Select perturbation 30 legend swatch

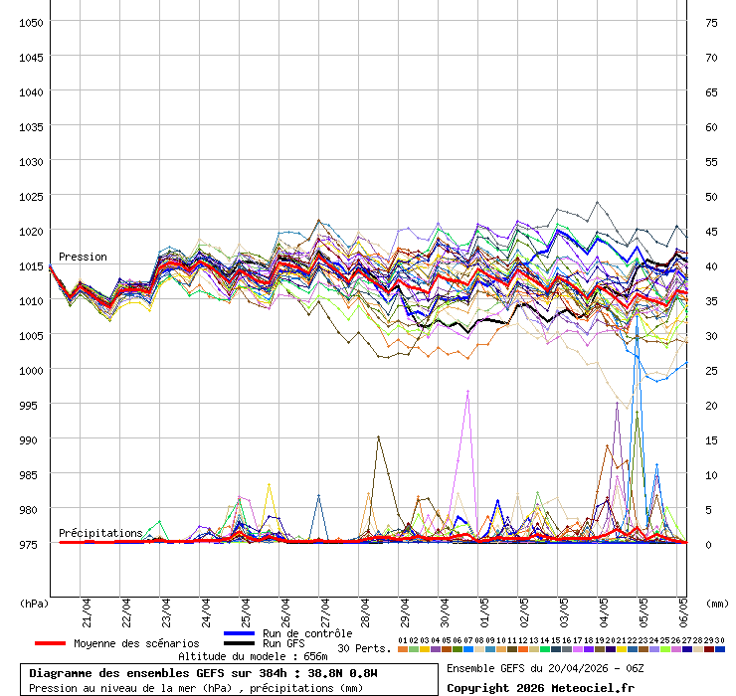[720, 649]
